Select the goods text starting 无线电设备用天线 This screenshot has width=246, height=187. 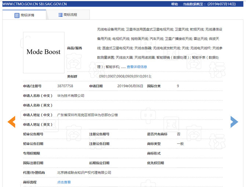click(x=160, y=48)
